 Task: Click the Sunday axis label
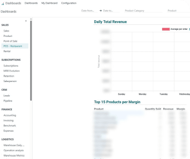(122, 94)
